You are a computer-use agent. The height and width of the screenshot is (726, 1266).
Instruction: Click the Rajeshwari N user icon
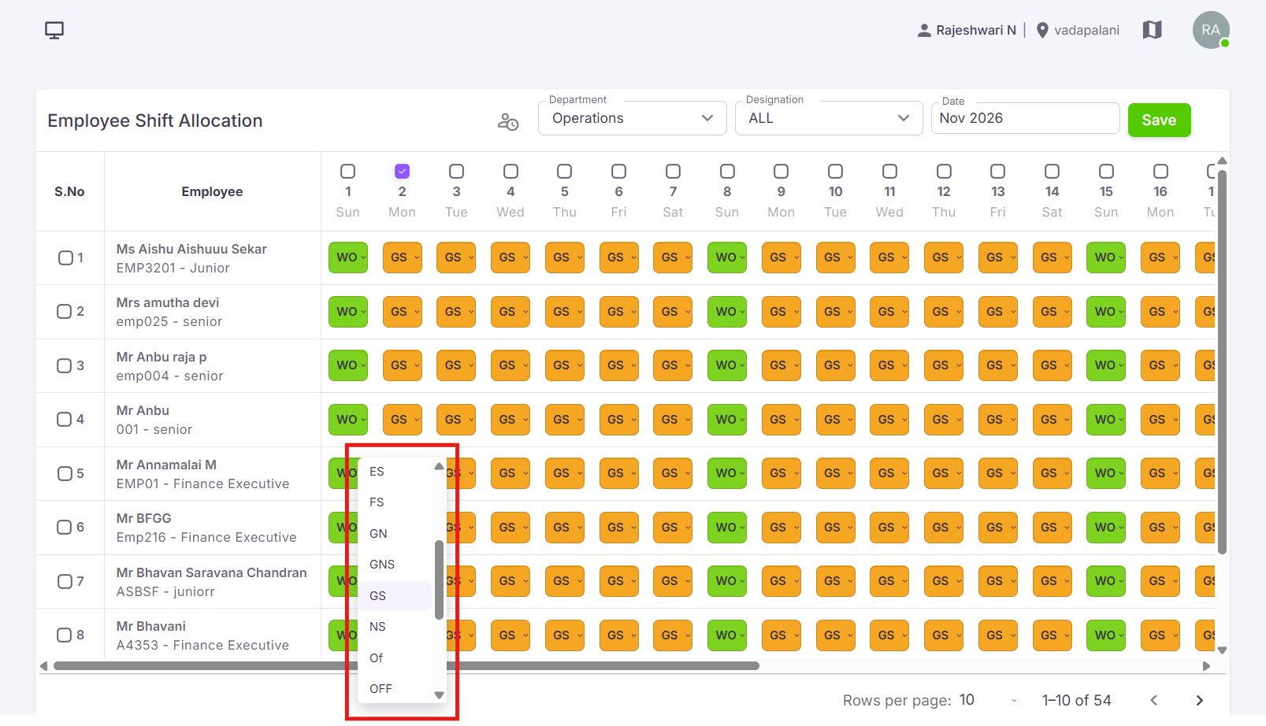[x=924, y=31]
